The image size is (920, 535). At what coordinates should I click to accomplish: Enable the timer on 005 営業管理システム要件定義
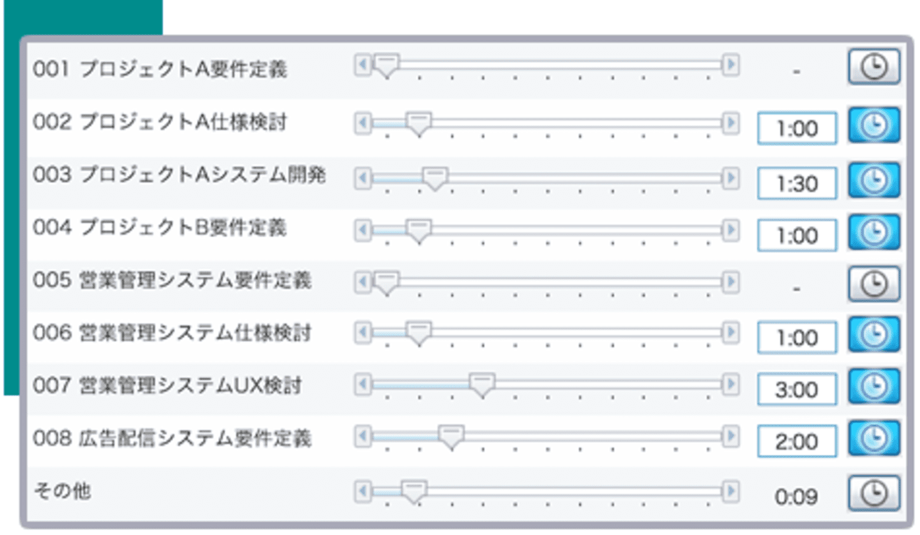(x=874, y=283)
